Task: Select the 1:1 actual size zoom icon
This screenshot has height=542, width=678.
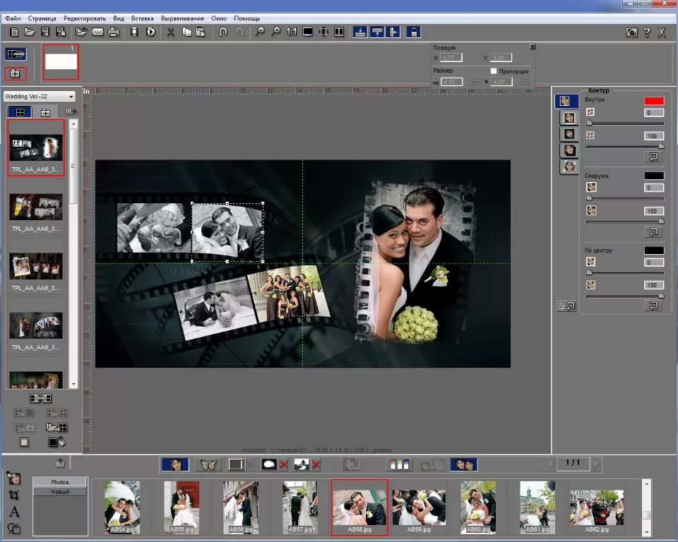Action: click(292, 32)
